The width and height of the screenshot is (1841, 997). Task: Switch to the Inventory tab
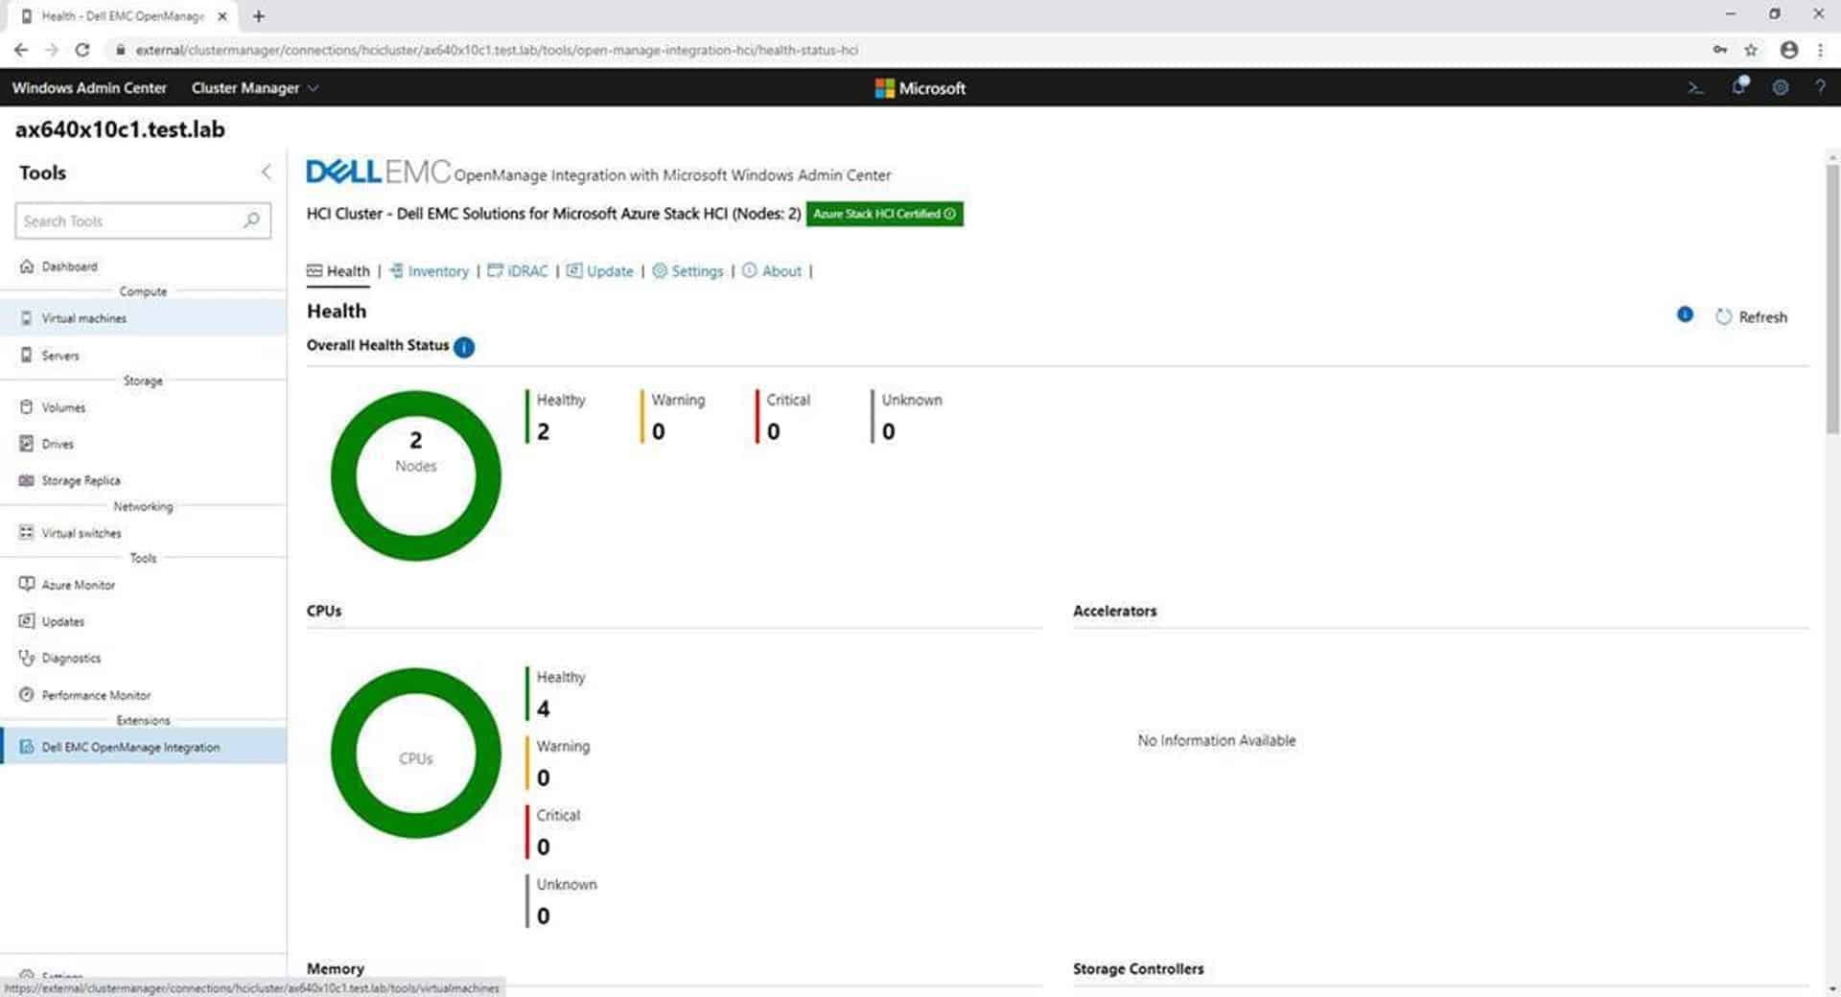pyautogui.click(x=429, y=271)
